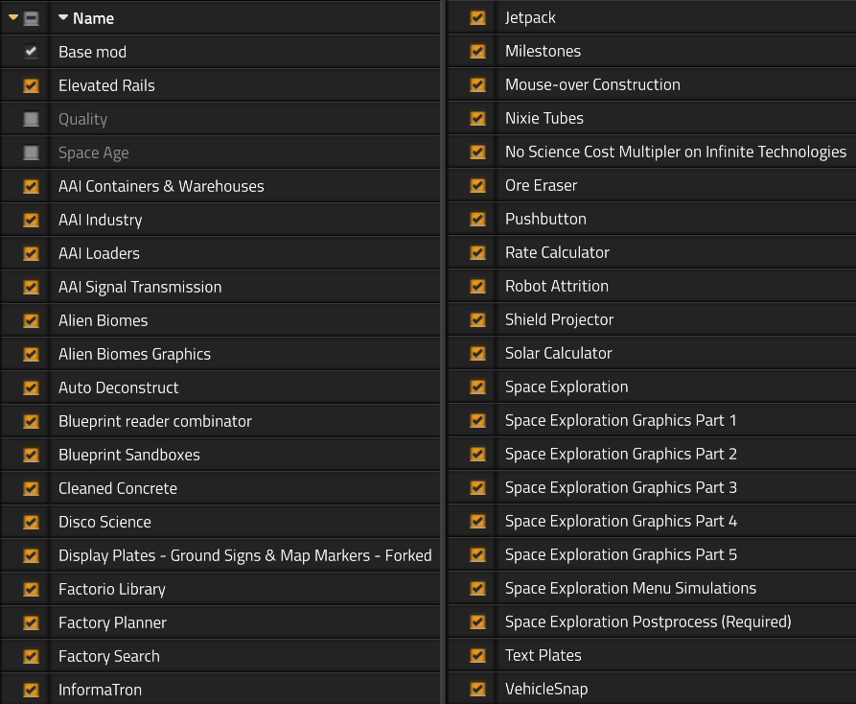856x704 pixels.
Task: Select the Blueprint Sandboxes entry
Action: (x=244, y=455)
